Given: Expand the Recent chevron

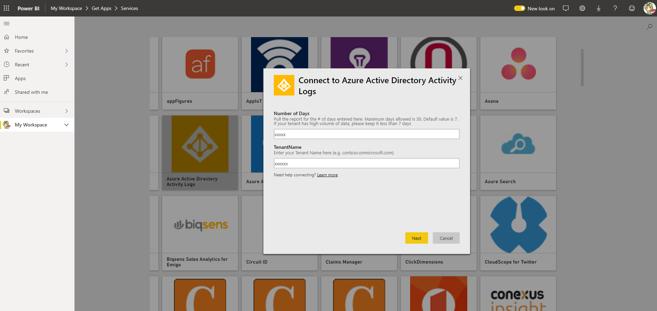Looking at the screenshot, I should click(66, 65).
